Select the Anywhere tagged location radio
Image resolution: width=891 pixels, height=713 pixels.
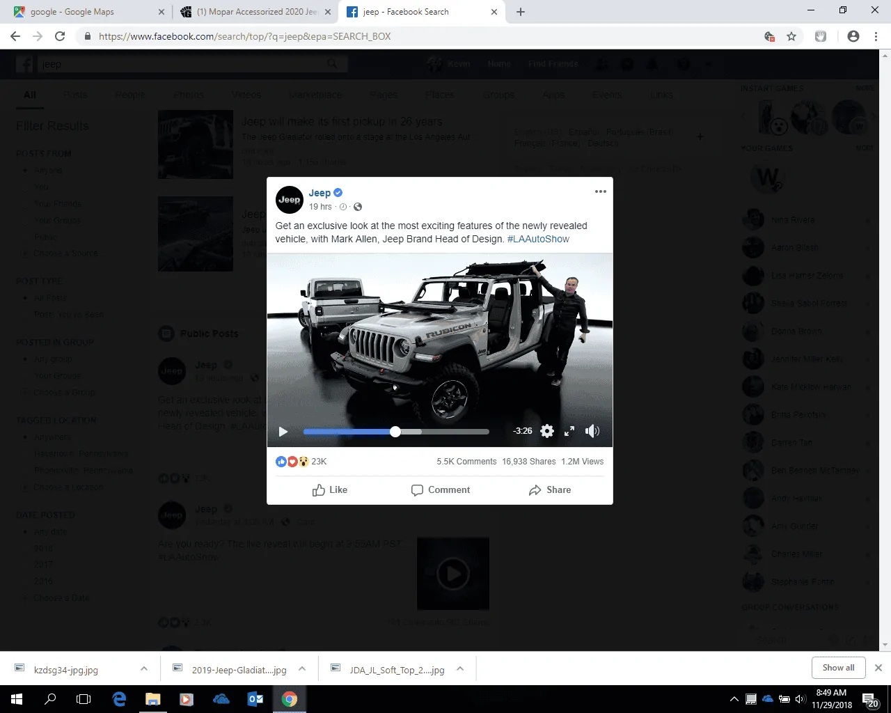point(26,437)
